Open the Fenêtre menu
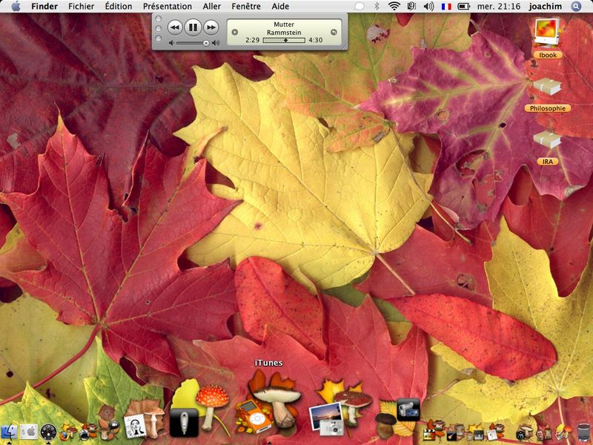This screenshot has width=593, height=445. point(246,7)
